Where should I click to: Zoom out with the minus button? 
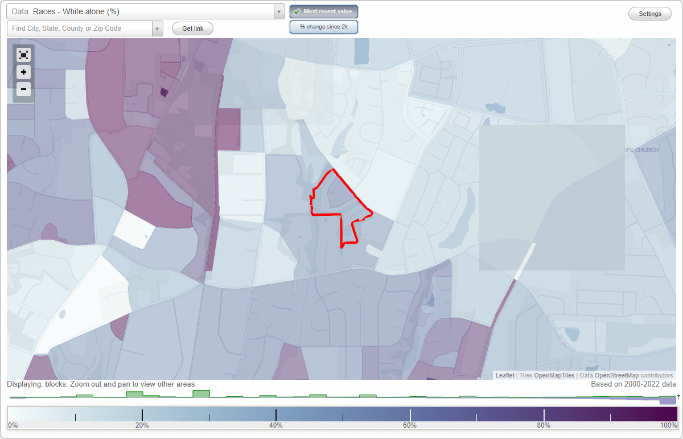click(23, 89)
